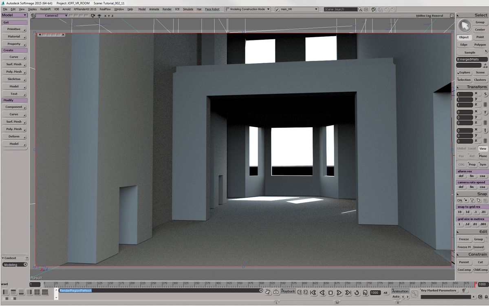Enable snapping with the Snap ON toggle
Screen dimensions: 489x306
point(460,200)
